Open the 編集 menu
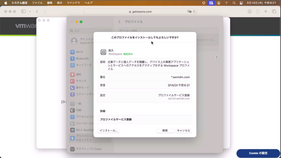Image resolution: width=281 pixels, height=158 pixels. (50, 3)
